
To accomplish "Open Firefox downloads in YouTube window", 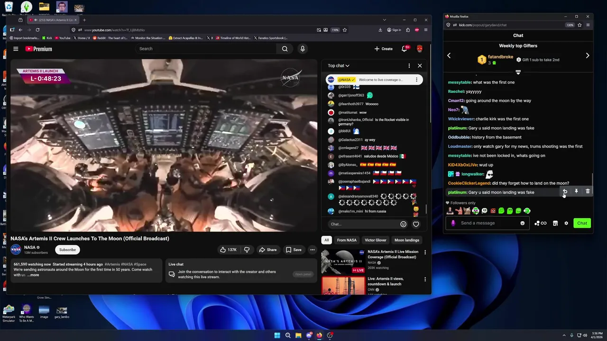I will (380, 30).
